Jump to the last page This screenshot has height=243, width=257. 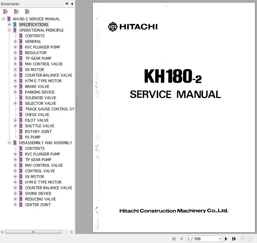coord(234,239)
